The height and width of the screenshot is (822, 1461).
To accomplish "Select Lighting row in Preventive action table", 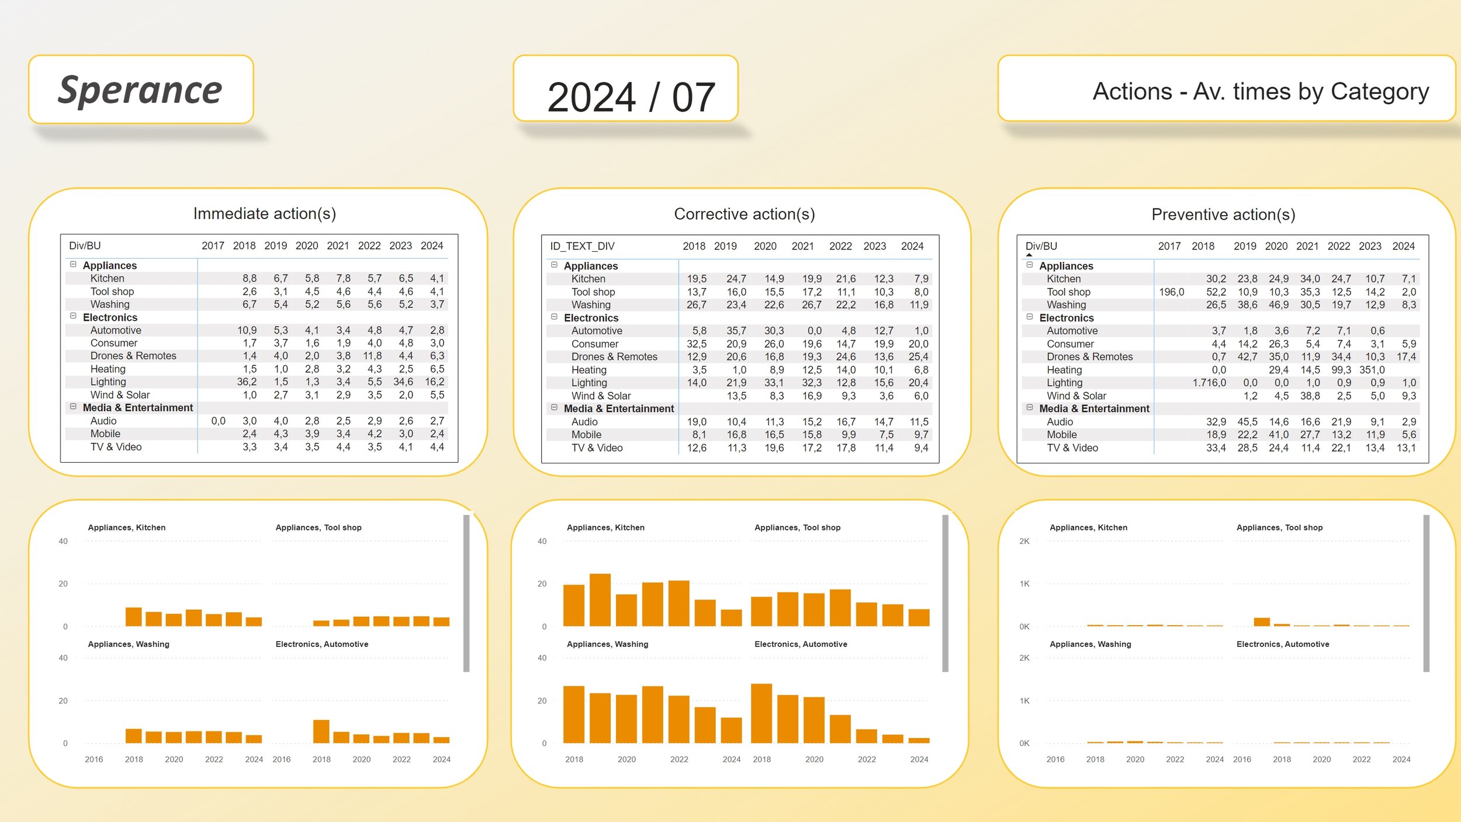I will (1220, 383).
